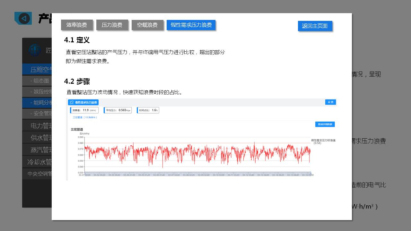411x231 pixels.
Task: Click the 查询详细数据 button
Action: tap(325, 124)
